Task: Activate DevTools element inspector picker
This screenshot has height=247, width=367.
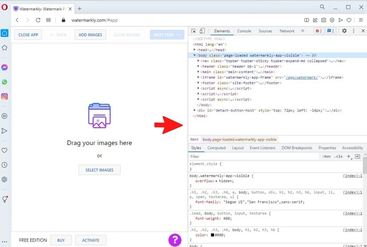Action: click(x=194, y=31)
